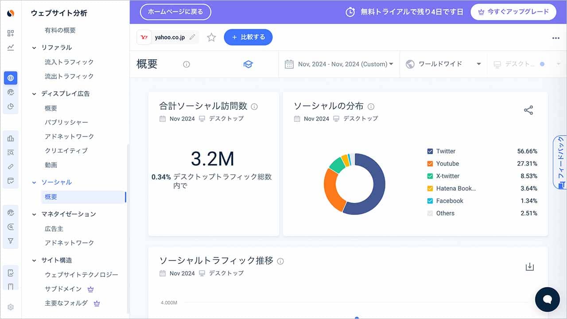Collapse the サイト構造 section
This screenshot has width=567, height=319.
[x=34, y=261]
